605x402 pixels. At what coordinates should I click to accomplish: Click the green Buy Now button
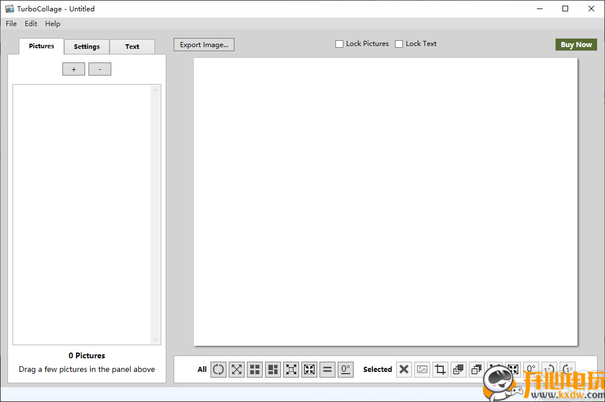tap(576, 45)
